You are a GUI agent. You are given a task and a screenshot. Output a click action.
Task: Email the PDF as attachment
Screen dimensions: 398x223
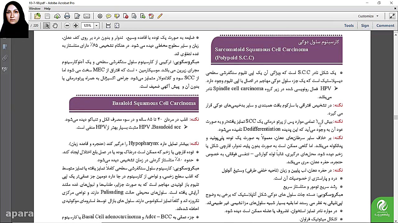pyautogui.click(x=87, y=16)
